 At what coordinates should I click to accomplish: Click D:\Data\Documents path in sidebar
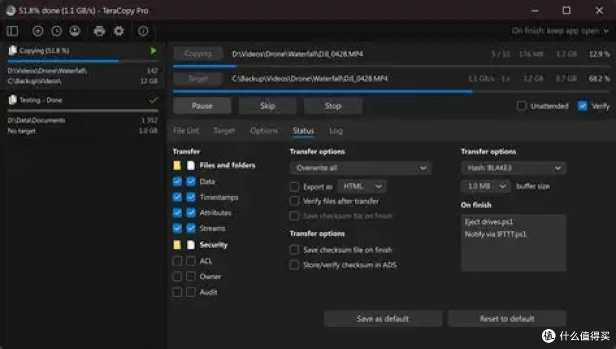(36, 120)
